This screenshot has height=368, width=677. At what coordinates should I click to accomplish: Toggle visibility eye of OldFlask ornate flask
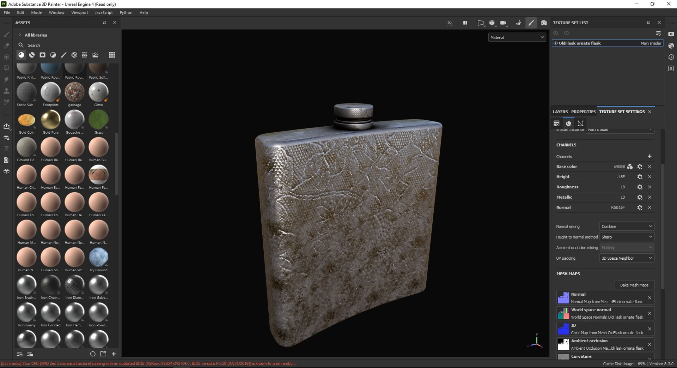555,43
